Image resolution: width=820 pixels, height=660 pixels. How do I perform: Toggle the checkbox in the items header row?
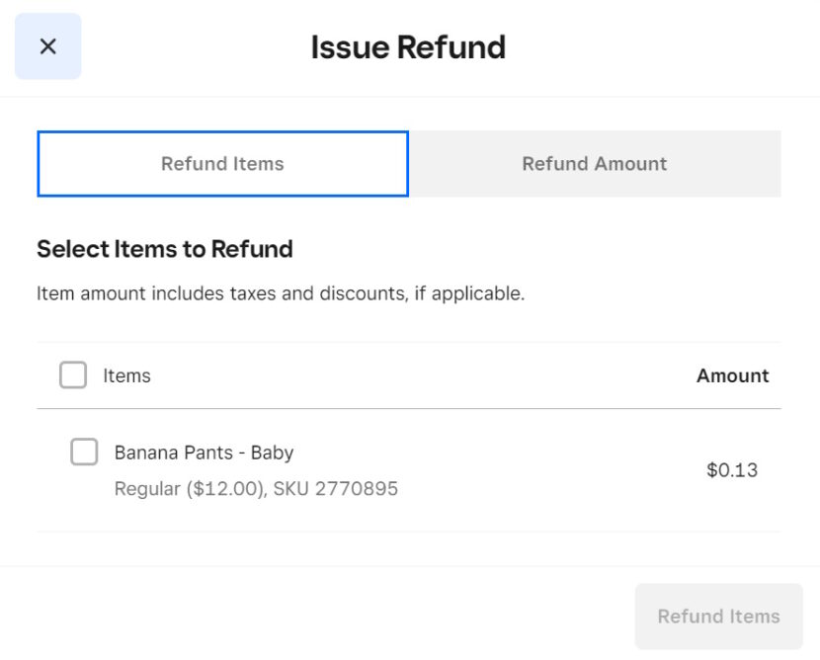click(x=72, y=375)
